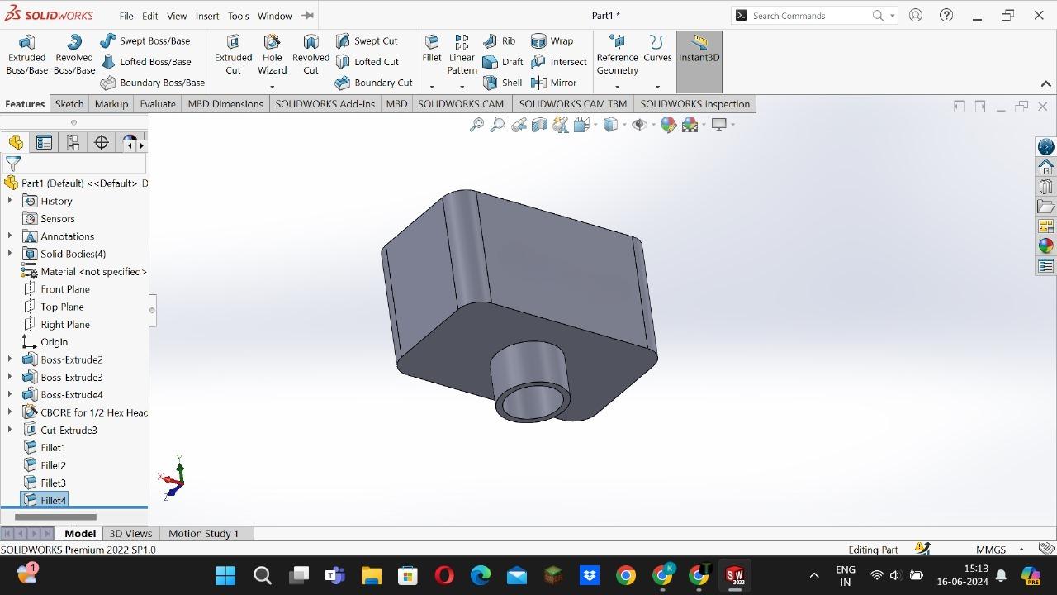Select the Swept Cut tool
The width and height of the screenshot is (1057, 595).
point(367,40)
